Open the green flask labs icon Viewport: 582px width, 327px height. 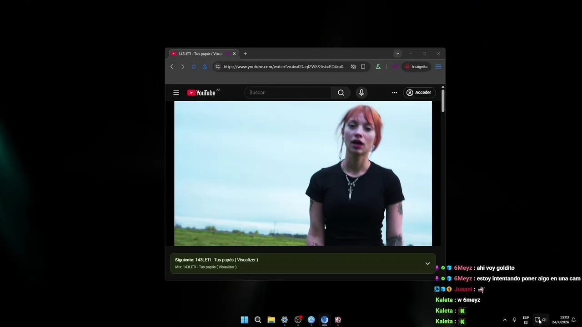[x=378, y=67]
